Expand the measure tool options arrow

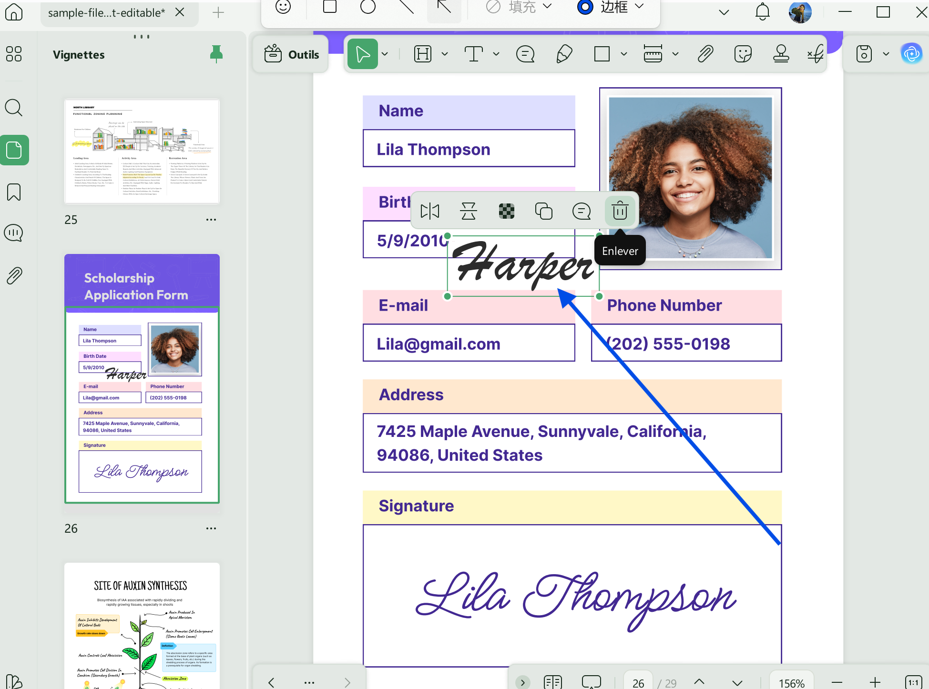click(x=675, y=54)
